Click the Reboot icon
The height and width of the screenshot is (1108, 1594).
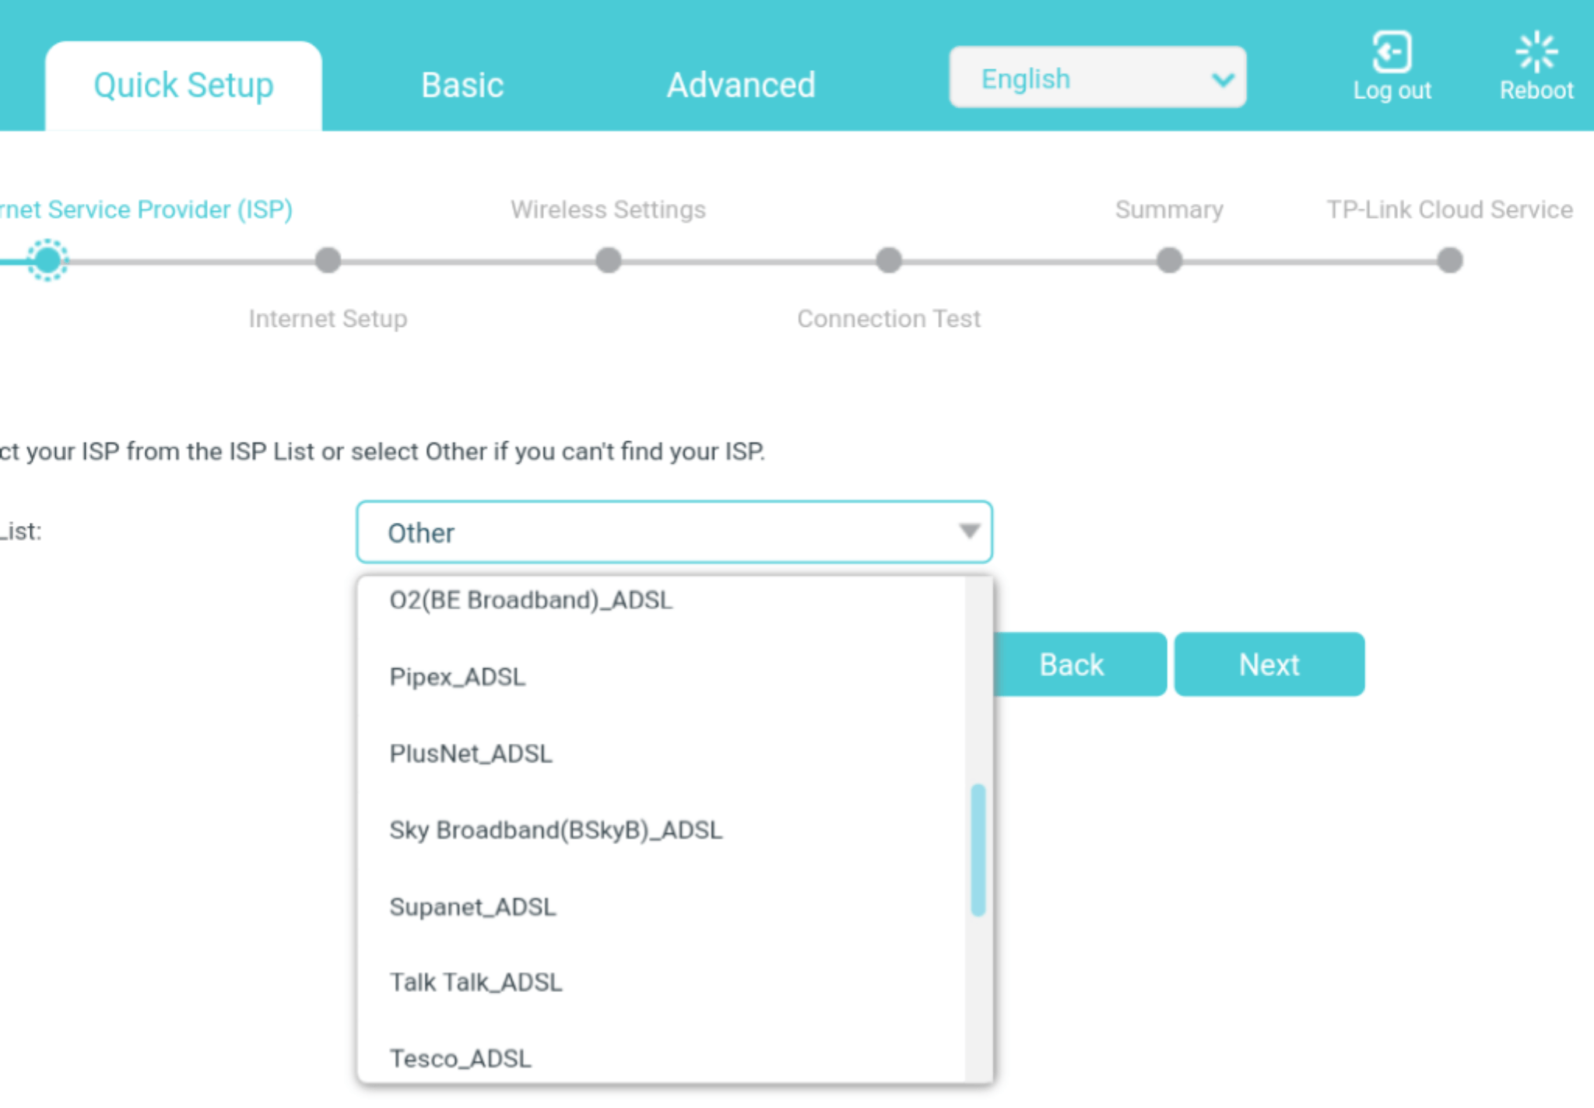click(x=1536, y=53)
